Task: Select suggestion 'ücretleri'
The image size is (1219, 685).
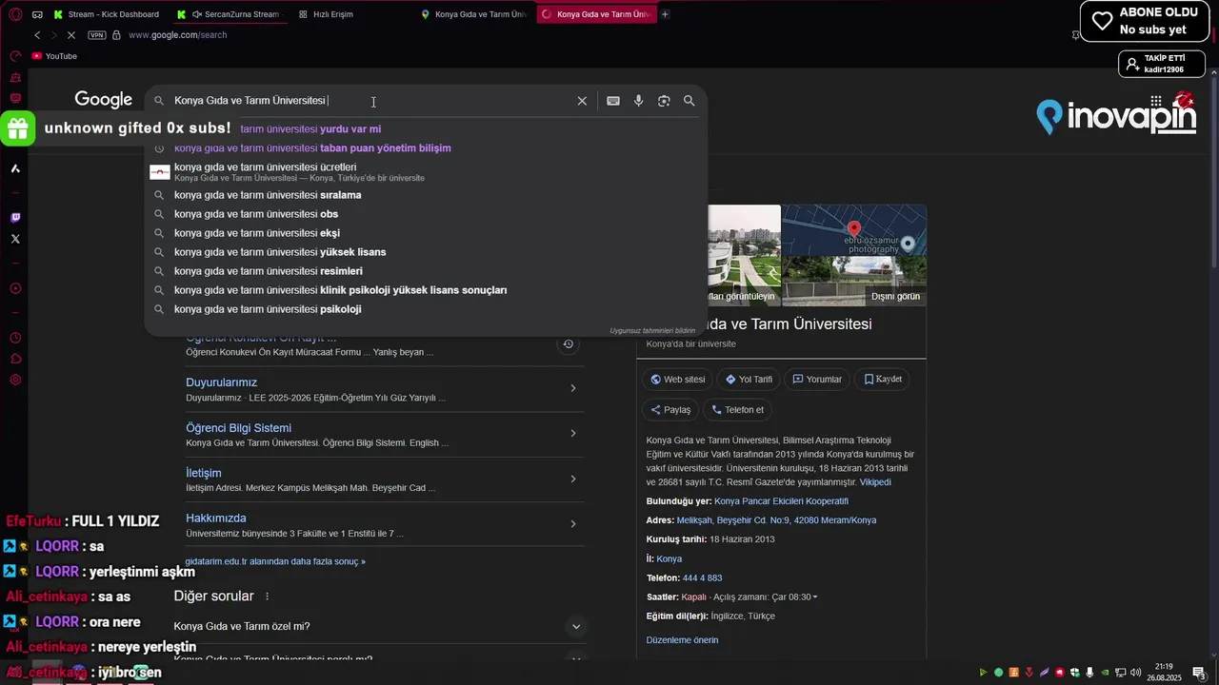Action: (x=427, y=172)
